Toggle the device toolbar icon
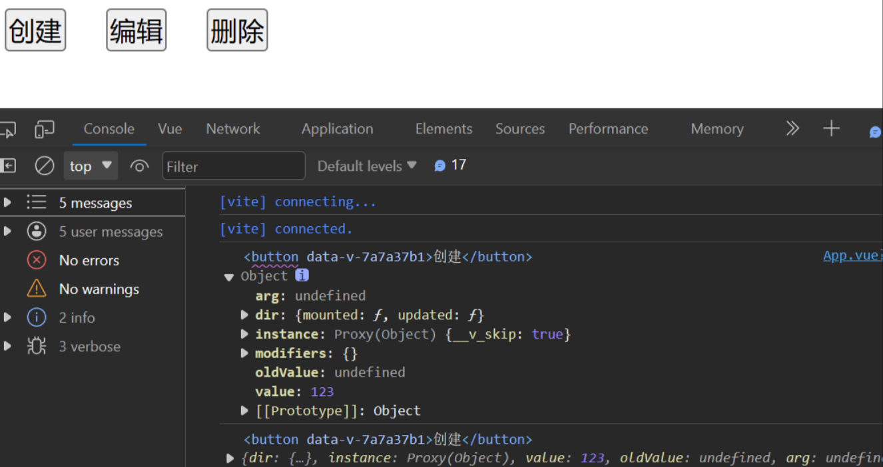This screenshot has height=467, width=883. pyautogui.click(x=44, y=129)
